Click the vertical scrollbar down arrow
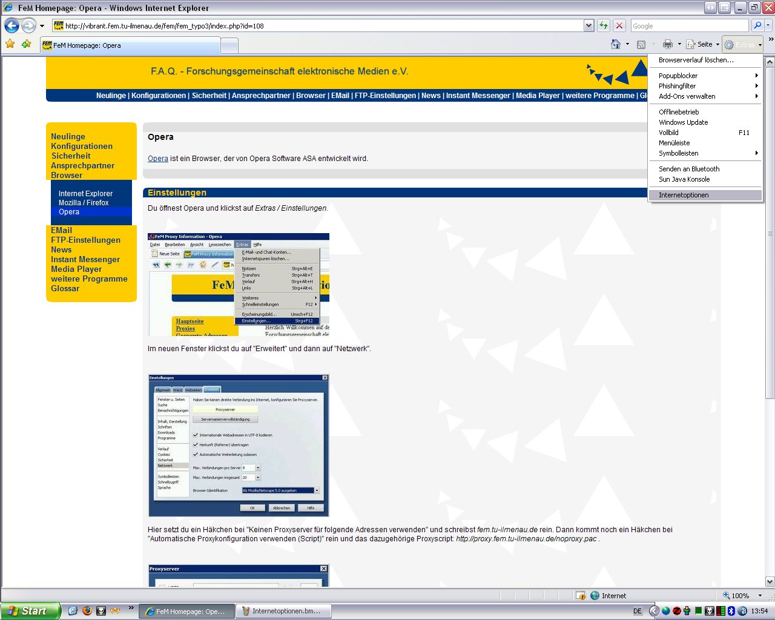This screenshot has width=775, height=620. [x=770, y=581]
